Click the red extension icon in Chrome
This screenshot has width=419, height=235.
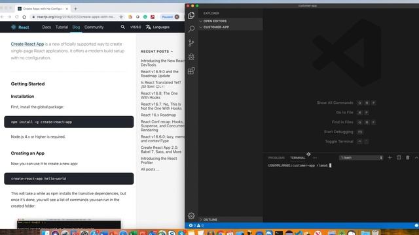coord(153,17)
